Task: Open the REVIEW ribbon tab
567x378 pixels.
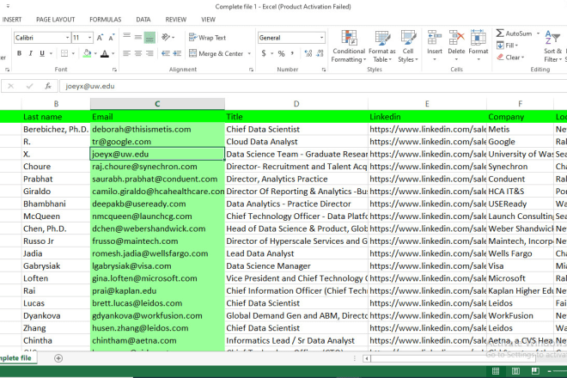Action: point(176,20)
